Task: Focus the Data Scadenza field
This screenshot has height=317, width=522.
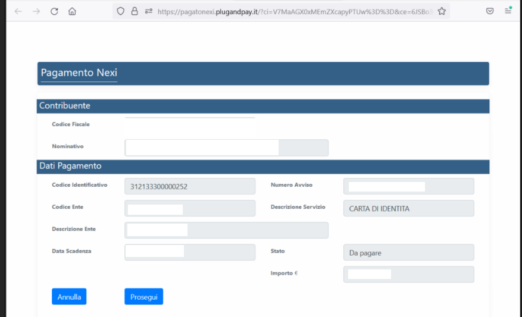Action: click(190, 252)
